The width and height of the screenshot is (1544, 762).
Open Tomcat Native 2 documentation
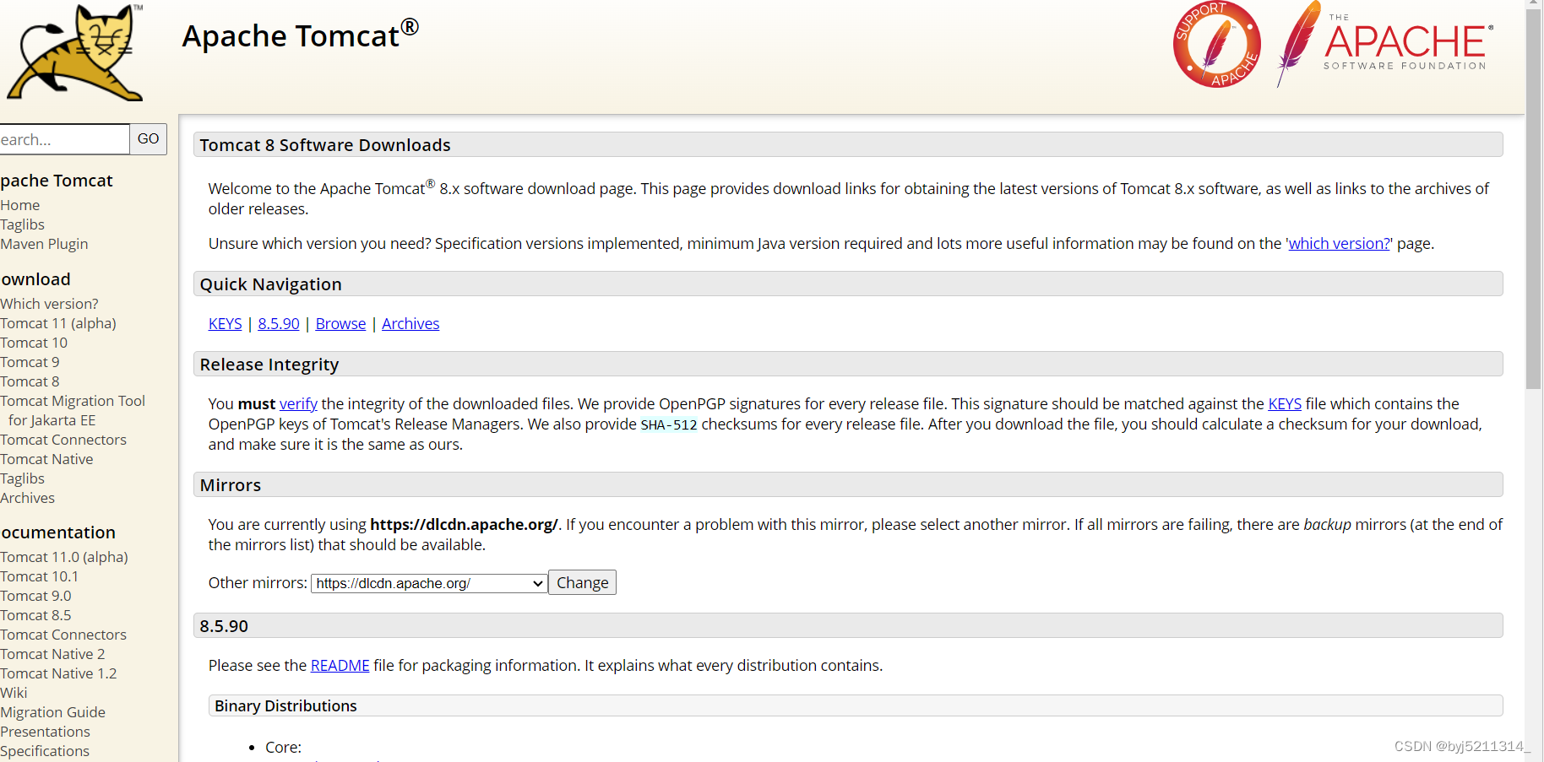point(52,654)
